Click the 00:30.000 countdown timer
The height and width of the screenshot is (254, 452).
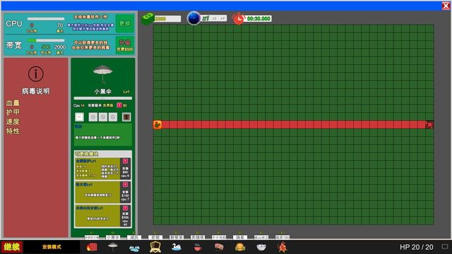(258, 19)
